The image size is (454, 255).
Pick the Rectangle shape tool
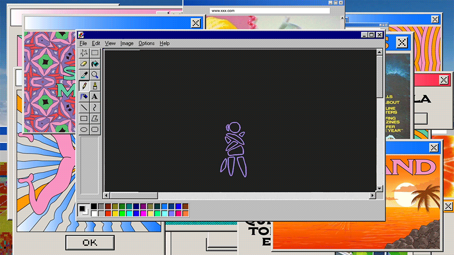click(84, 119)
